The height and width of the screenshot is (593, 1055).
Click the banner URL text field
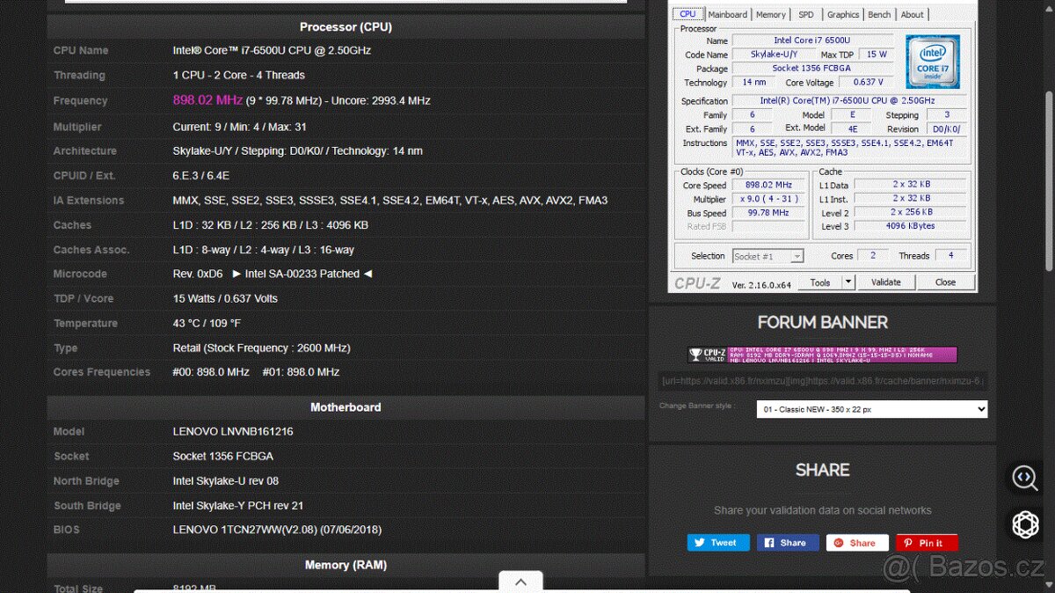[822, 381]
